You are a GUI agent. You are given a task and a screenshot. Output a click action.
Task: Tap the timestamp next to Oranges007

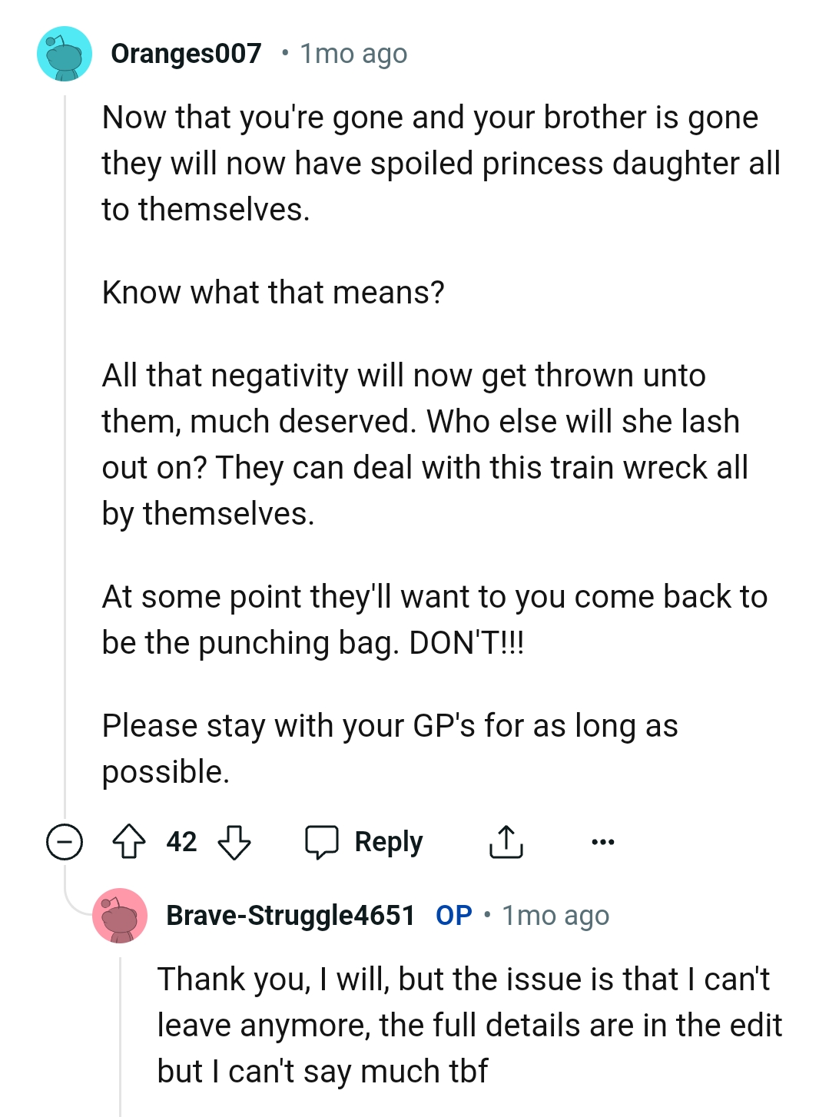(x=353, y=54)
